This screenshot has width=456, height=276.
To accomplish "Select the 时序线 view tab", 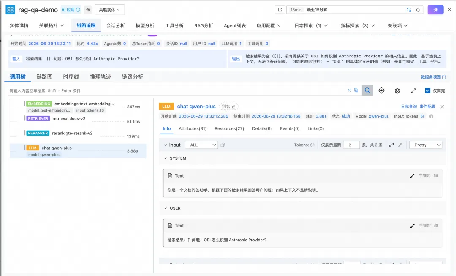I will tap(71, 77).
